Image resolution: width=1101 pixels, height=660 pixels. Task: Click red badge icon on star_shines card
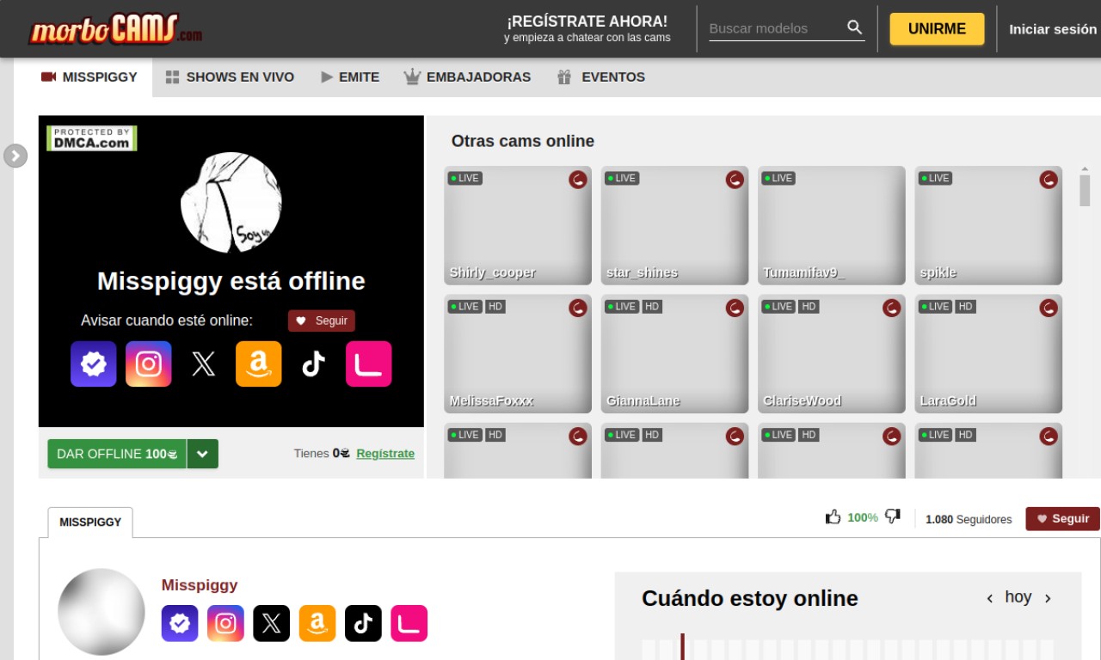tap(735, 180)
